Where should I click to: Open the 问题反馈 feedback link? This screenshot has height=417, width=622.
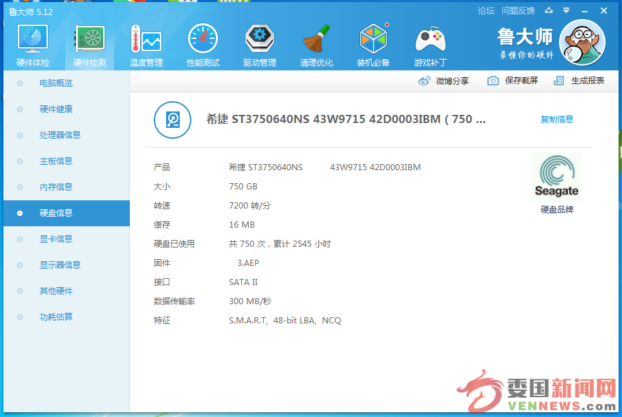pyautogui.click(x=518, y=11)
